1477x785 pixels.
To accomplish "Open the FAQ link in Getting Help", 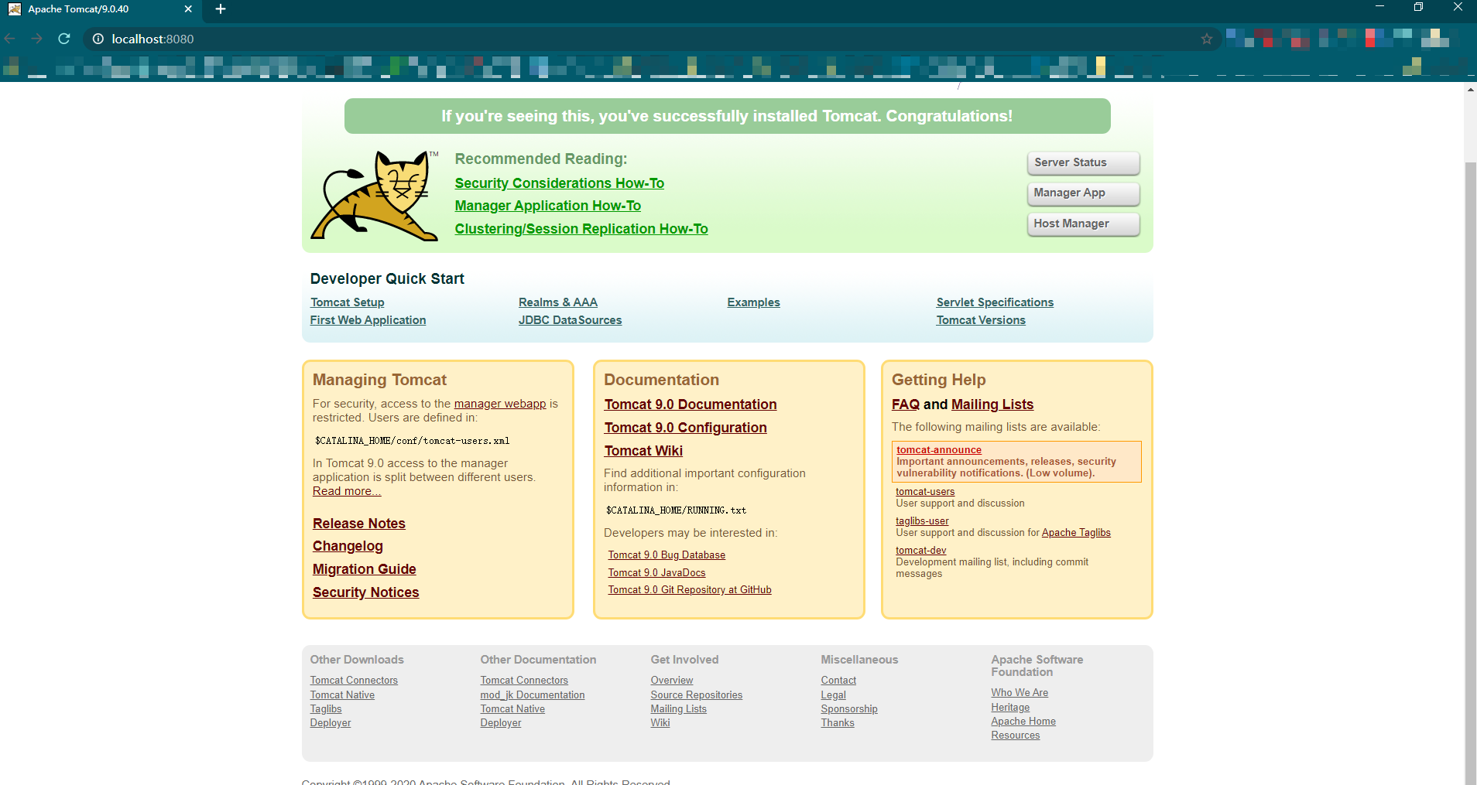I will tap(906, 404).
